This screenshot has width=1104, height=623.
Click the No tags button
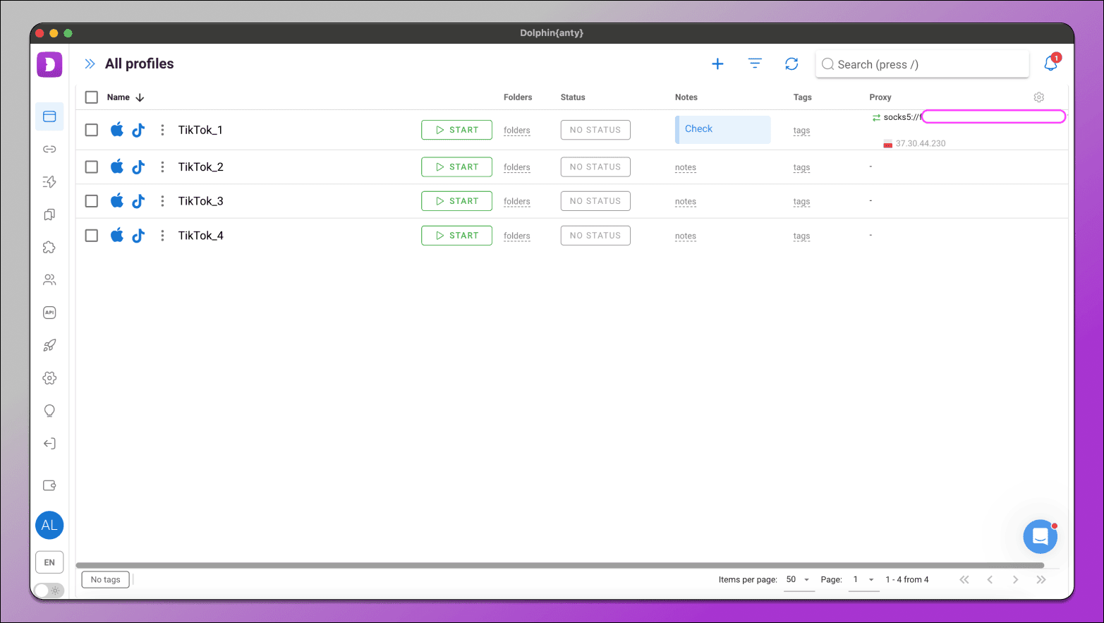point(106,580)
